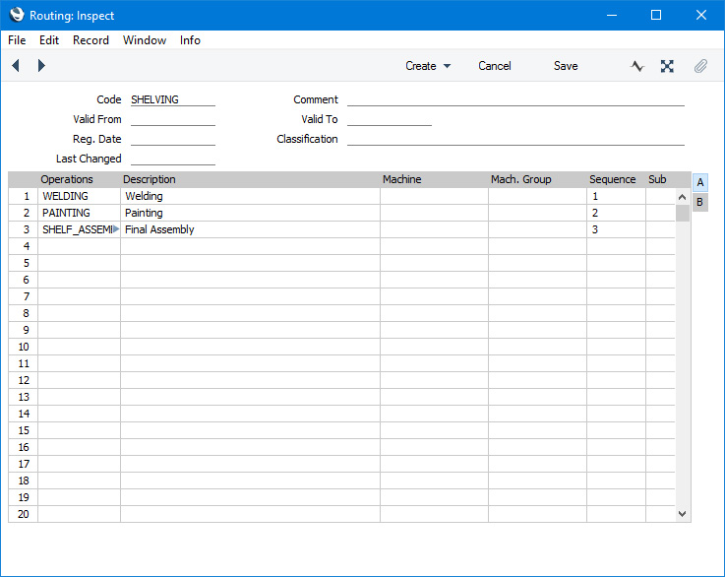The height and width of the screenshot is (577, 725).
Task: Click Sequence cell in WELDING row
Action: pos(616,196)
